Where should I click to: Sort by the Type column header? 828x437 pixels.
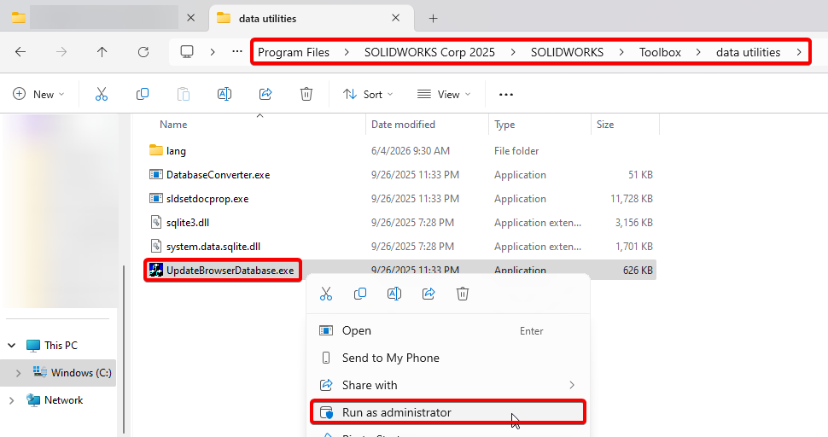tap(504, 125)
